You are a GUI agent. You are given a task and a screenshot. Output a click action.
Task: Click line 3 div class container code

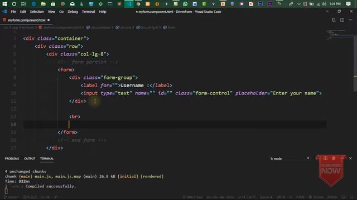point(56,38)
